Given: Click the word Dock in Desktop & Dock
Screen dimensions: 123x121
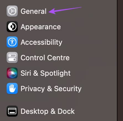Looking at the screenshot, I should pos(66,111).
